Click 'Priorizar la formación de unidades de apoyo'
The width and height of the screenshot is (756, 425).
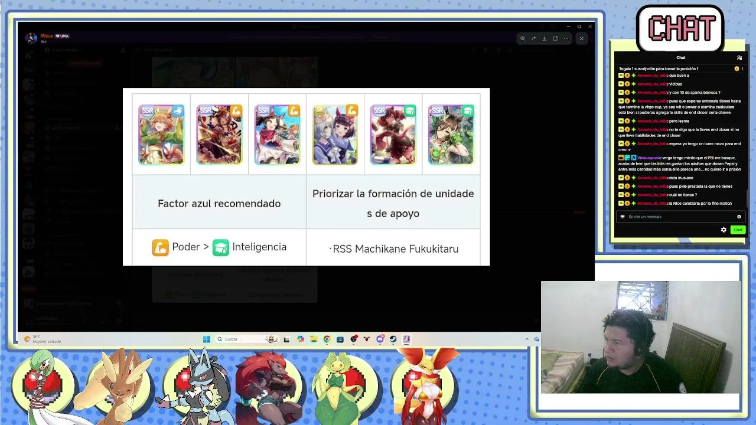(393, 203)
